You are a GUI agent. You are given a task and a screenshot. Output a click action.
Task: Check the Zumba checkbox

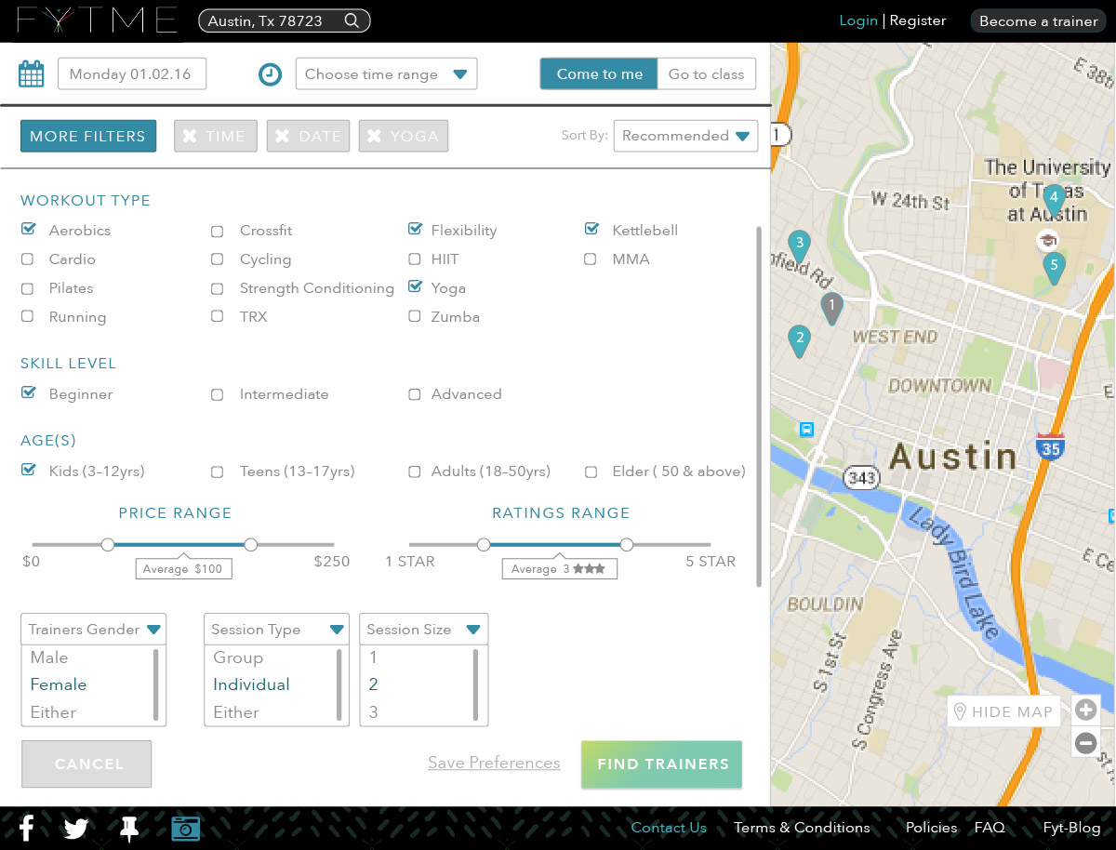tap(415, 317)
